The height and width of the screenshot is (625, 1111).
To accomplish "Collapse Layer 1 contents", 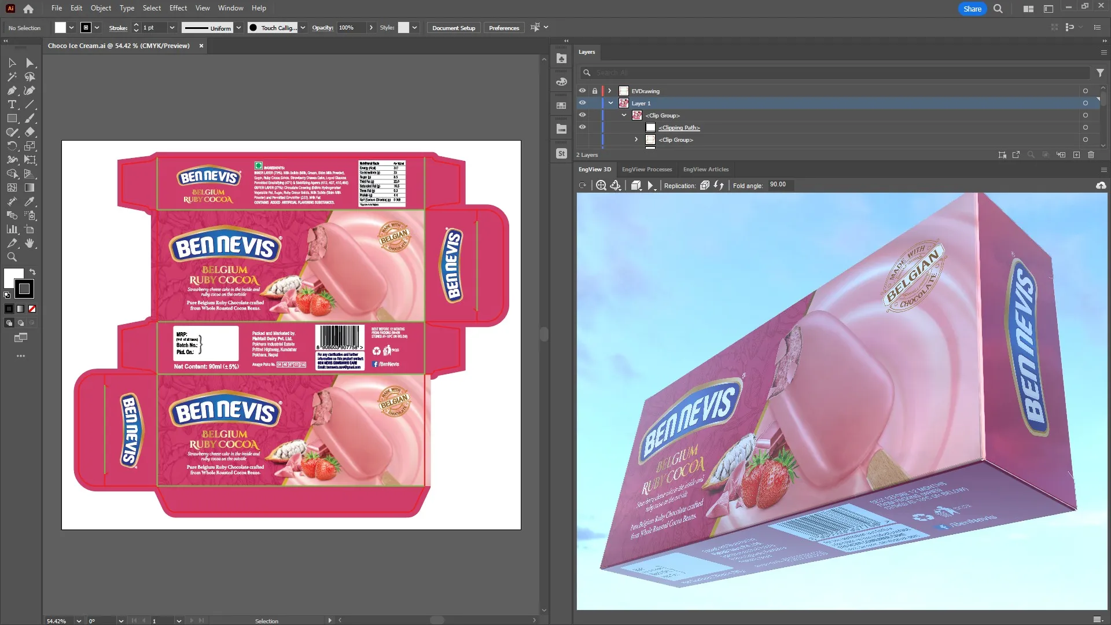I will (x=610, y=103).
